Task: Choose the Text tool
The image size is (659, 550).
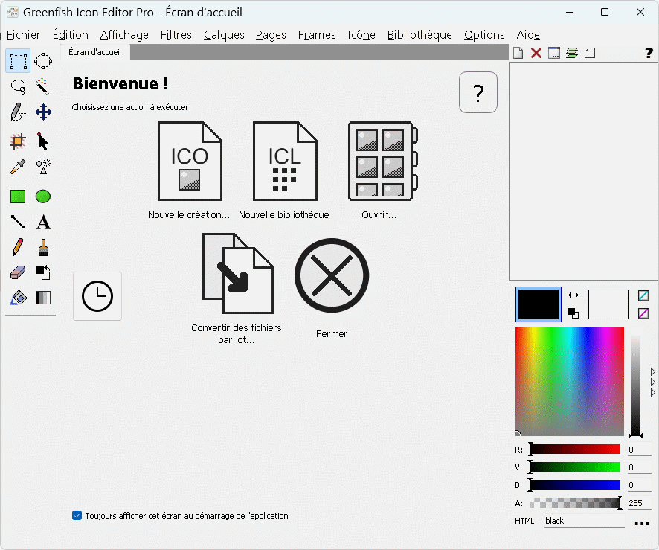Action: pos(43,222)
